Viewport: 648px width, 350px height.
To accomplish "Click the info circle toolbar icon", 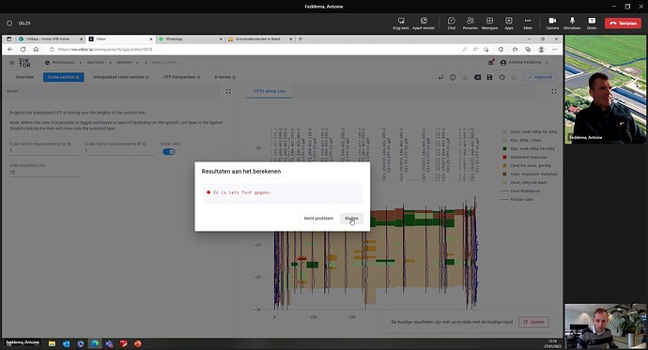I will coord(453,77).
